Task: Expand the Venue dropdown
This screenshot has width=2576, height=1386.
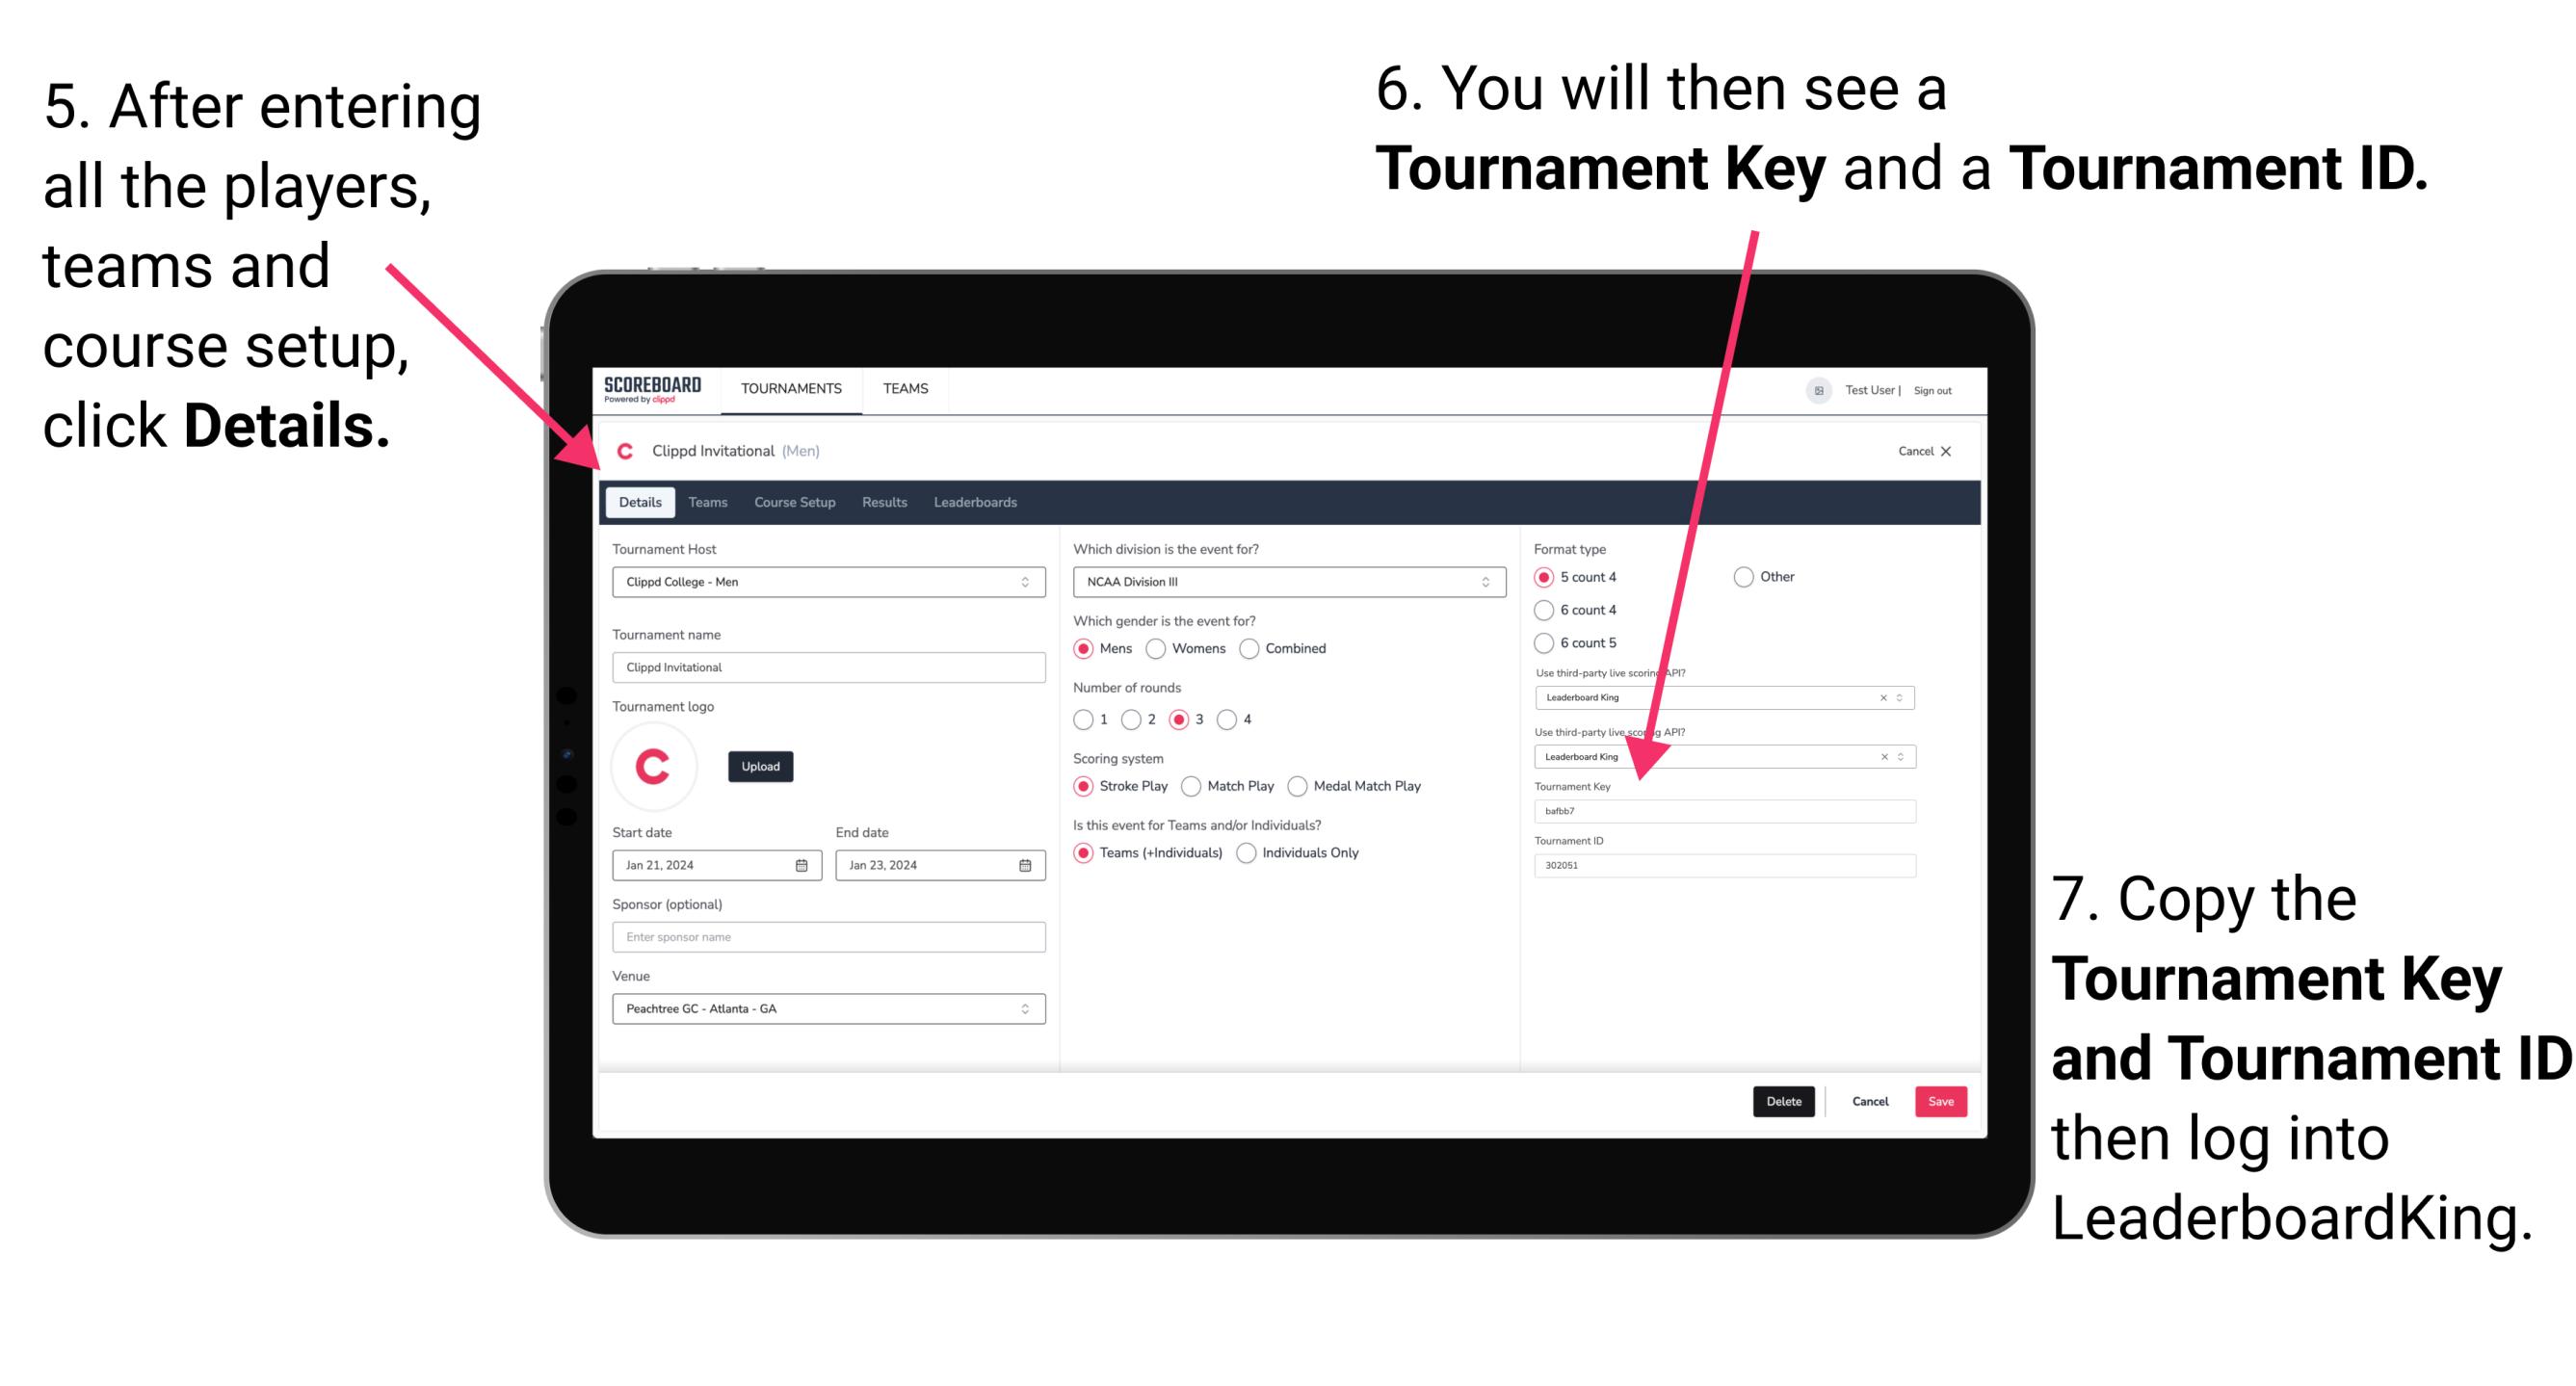Action: pyautogui.click(x=1024, y=1010)
